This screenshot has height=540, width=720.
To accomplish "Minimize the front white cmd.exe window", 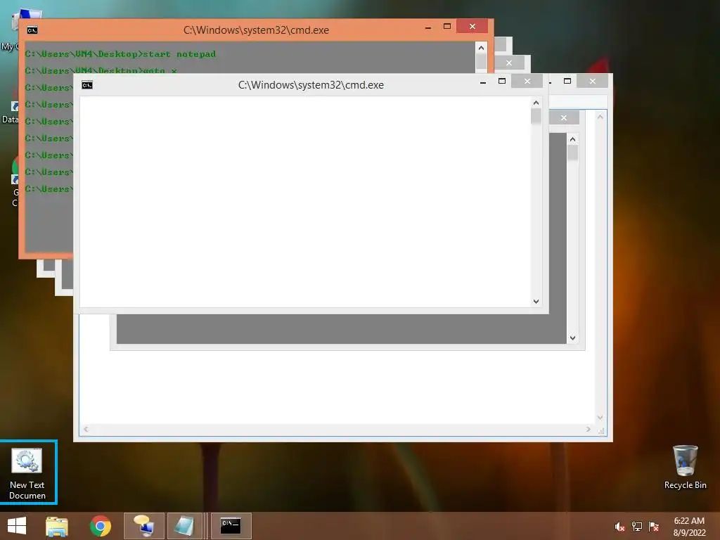I will (483, 82).
